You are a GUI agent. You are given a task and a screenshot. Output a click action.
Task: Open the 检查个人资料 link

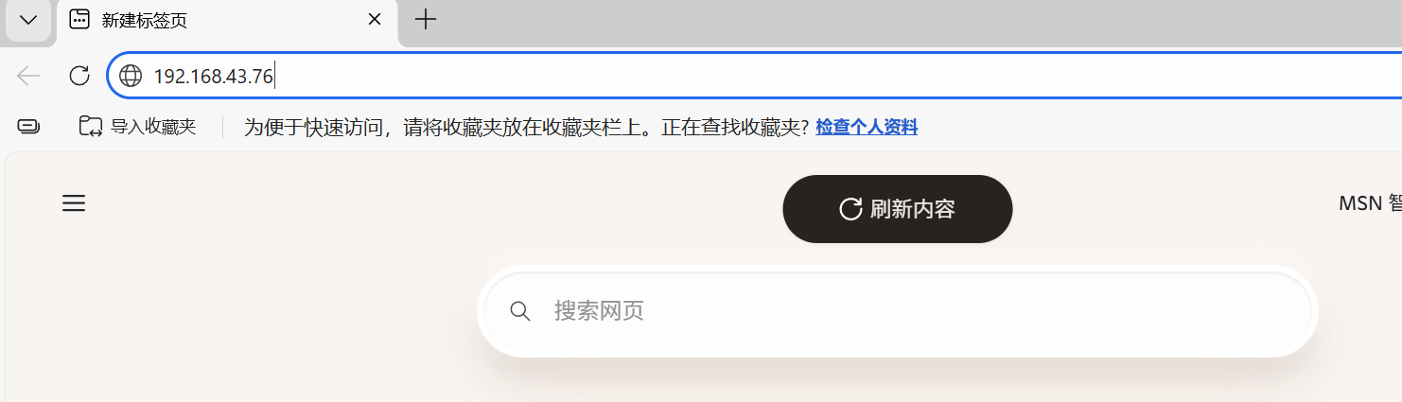pyautogui.click(x=867, y=127)
